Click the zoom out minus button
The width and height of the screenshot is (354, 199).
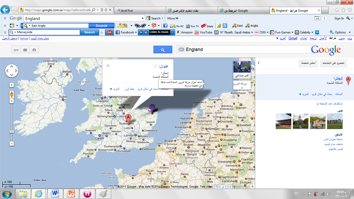pyautogui.click(x=12, y=143)
